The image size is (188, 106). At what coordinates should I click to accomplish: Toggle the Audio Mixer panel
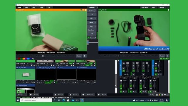coord(165,59)
